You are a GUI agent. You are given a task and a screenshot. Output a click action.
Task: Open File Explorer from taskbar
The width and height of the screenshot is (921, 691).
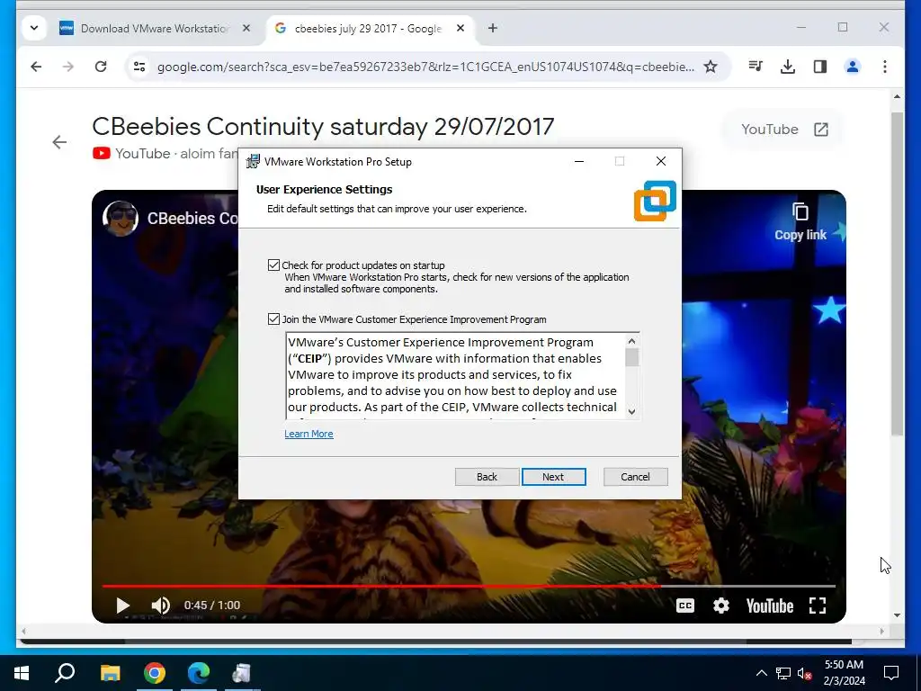click(x=110, y=673)
